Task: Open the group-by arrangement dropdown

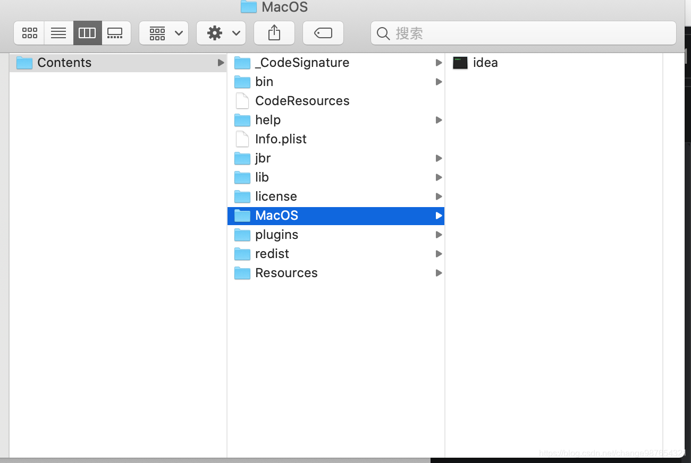Action: [164, 33]
